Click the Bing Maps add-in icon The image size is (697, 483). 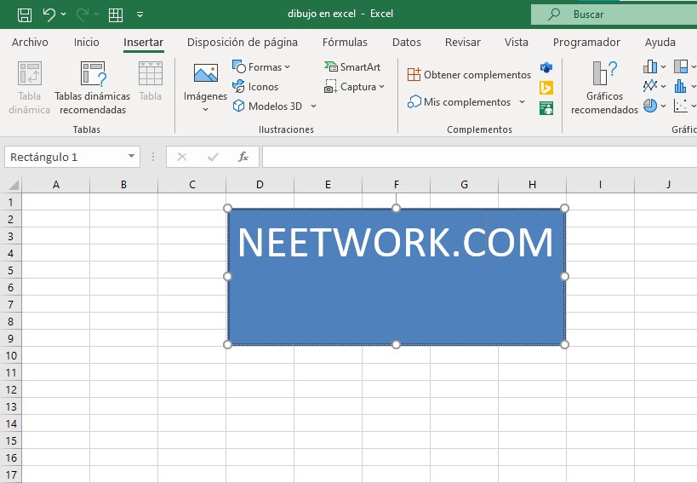[x=546, y=88]
